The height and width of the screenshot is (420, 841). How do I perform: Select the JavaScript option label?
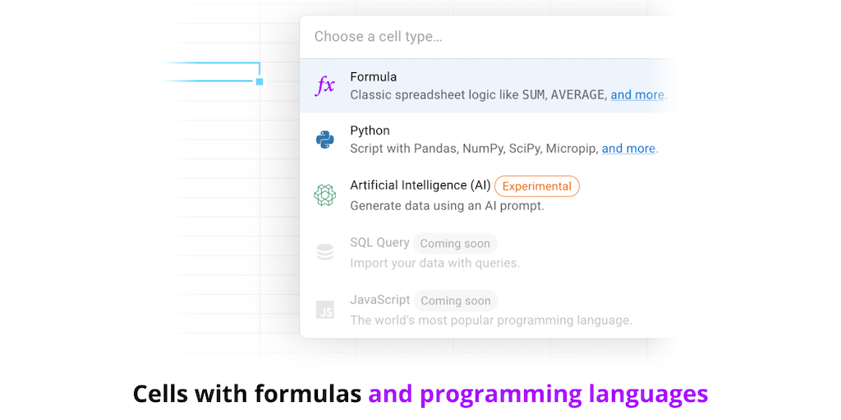380,300
